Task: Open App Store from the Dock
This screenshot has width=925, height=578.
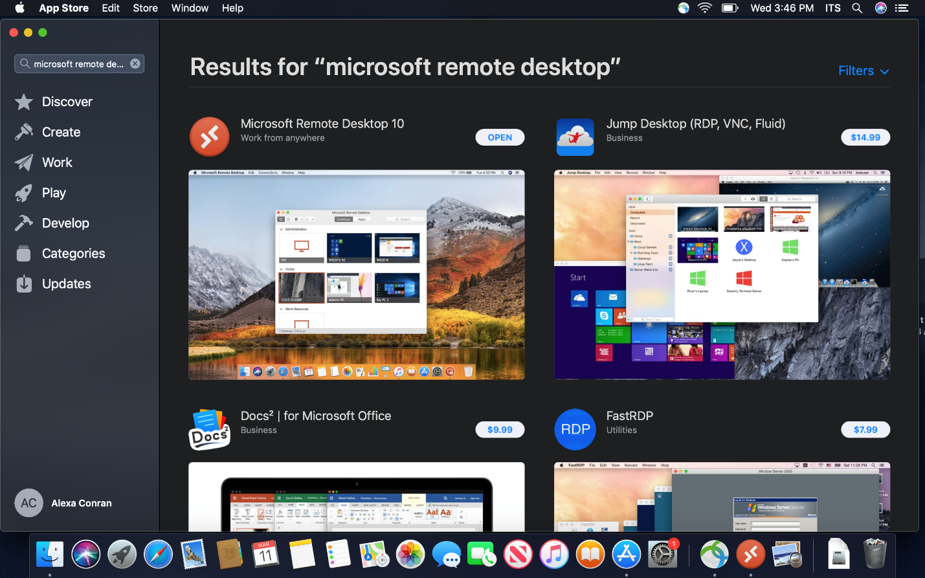Action: tap(627, 555)
